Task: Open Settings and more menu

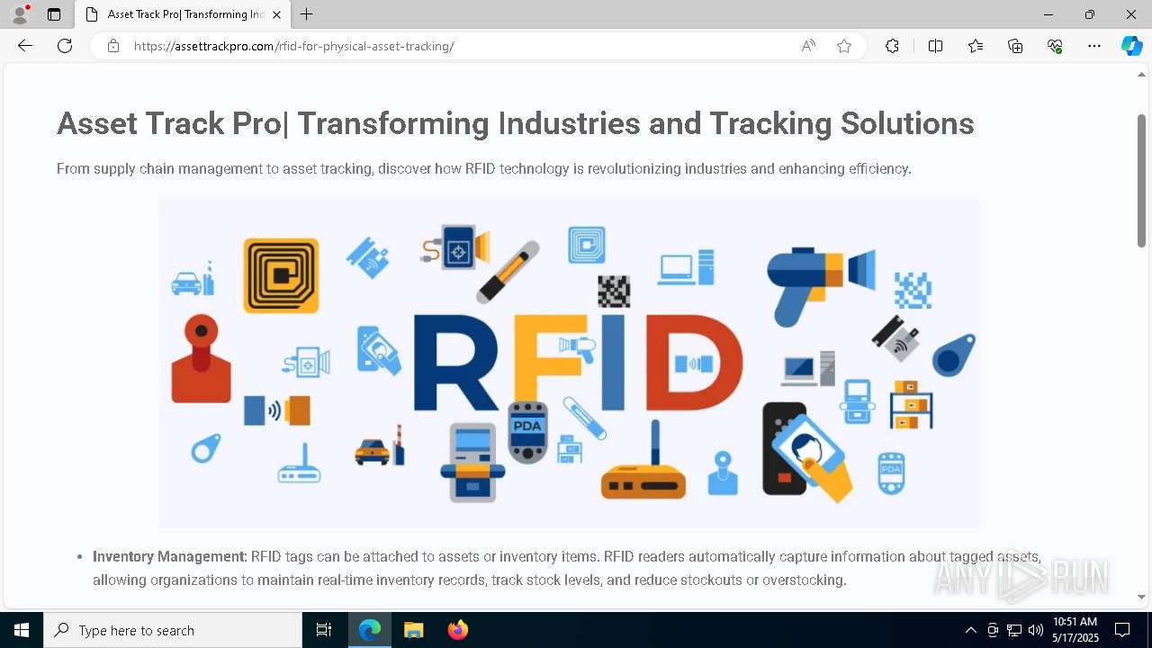Action: pos(1094,46)
